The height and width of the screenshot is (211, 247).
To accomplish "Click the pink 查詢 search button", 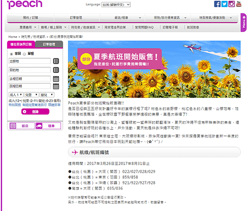I will (35, 112).
